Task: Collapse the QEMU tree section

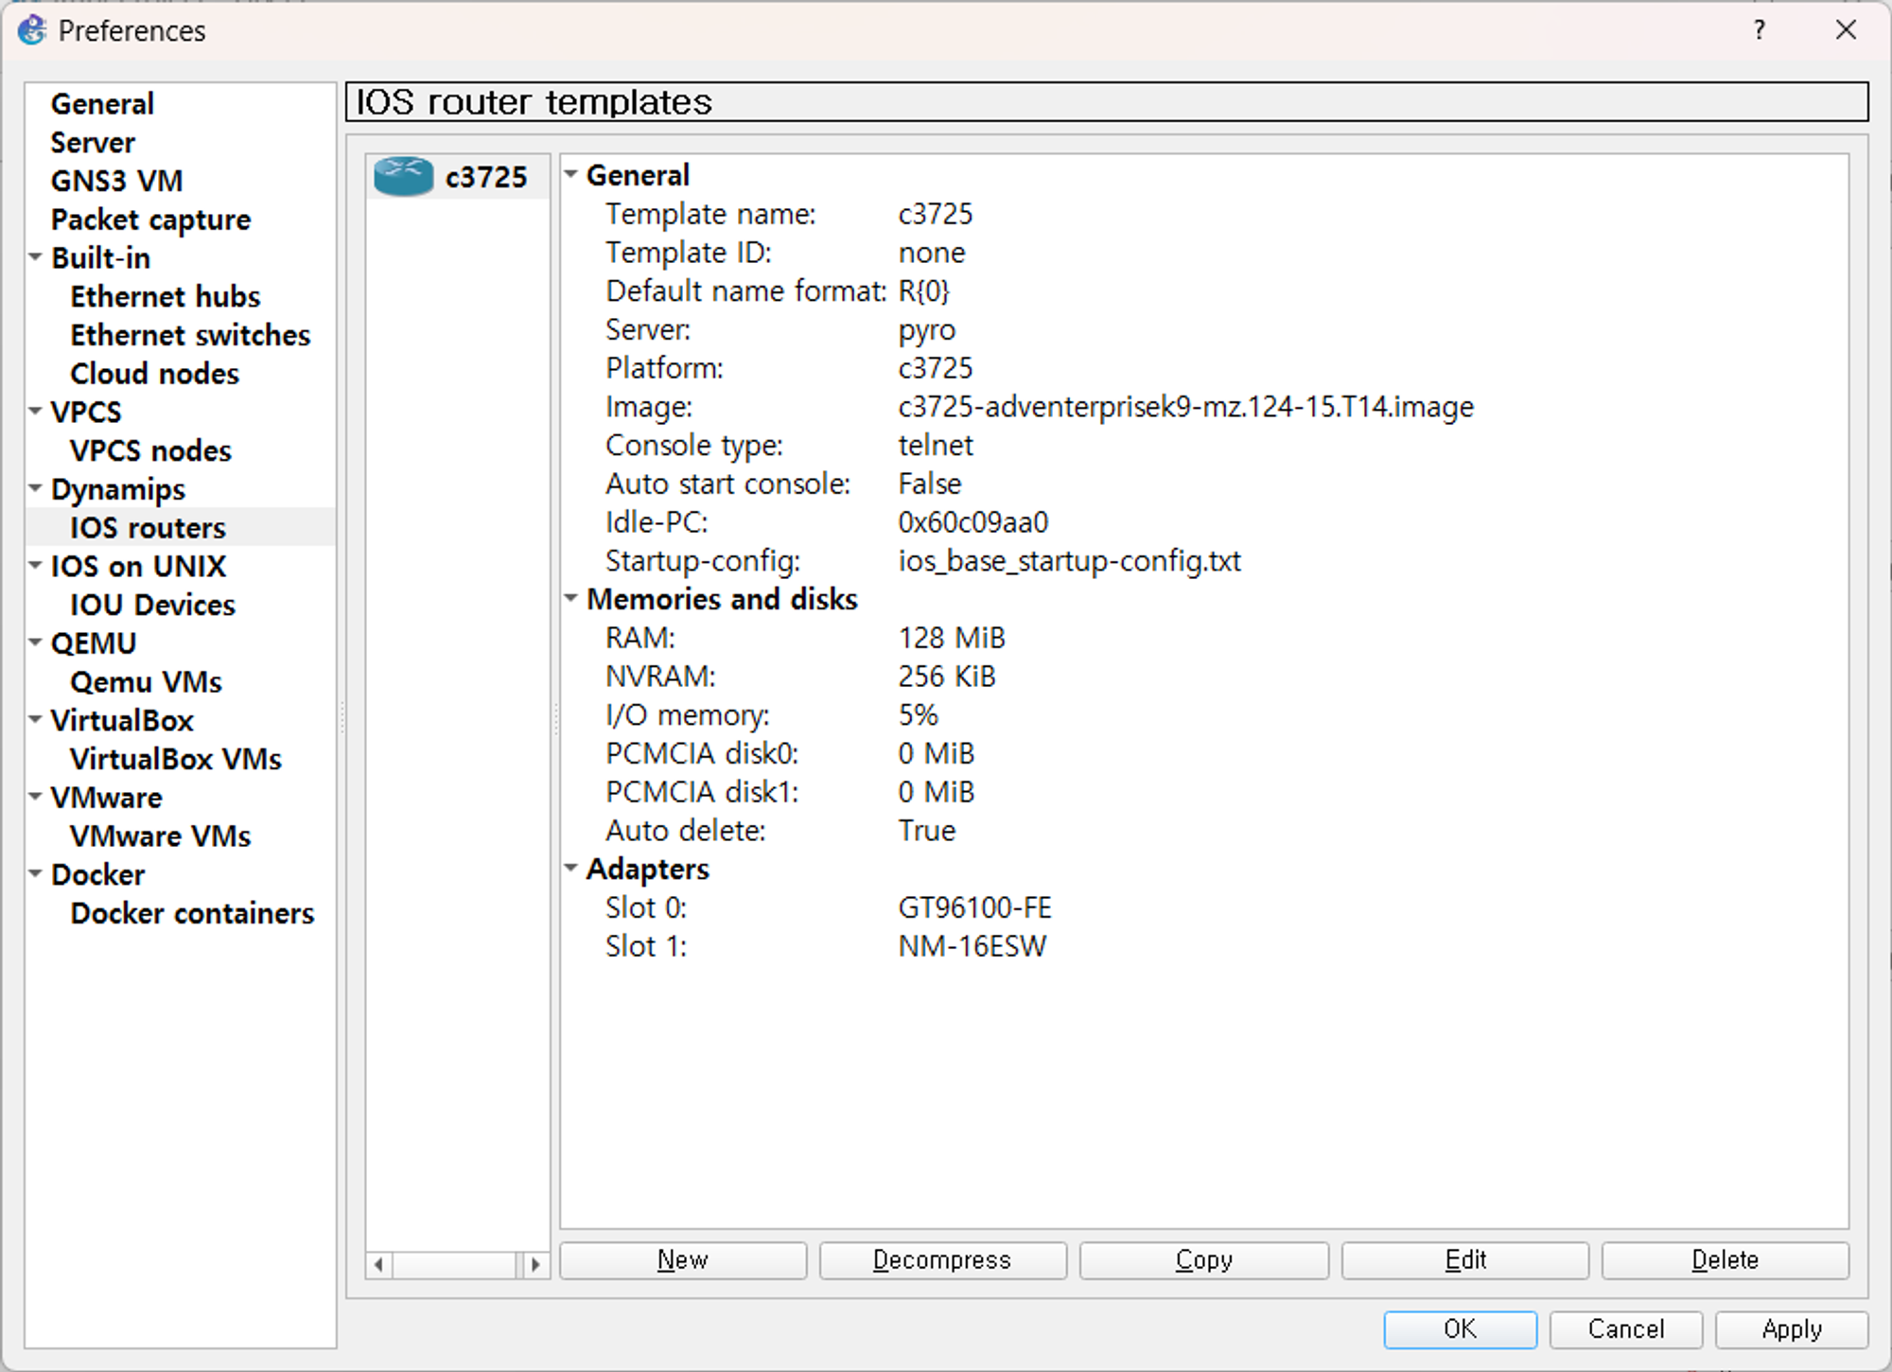Action: coord(36,643)
